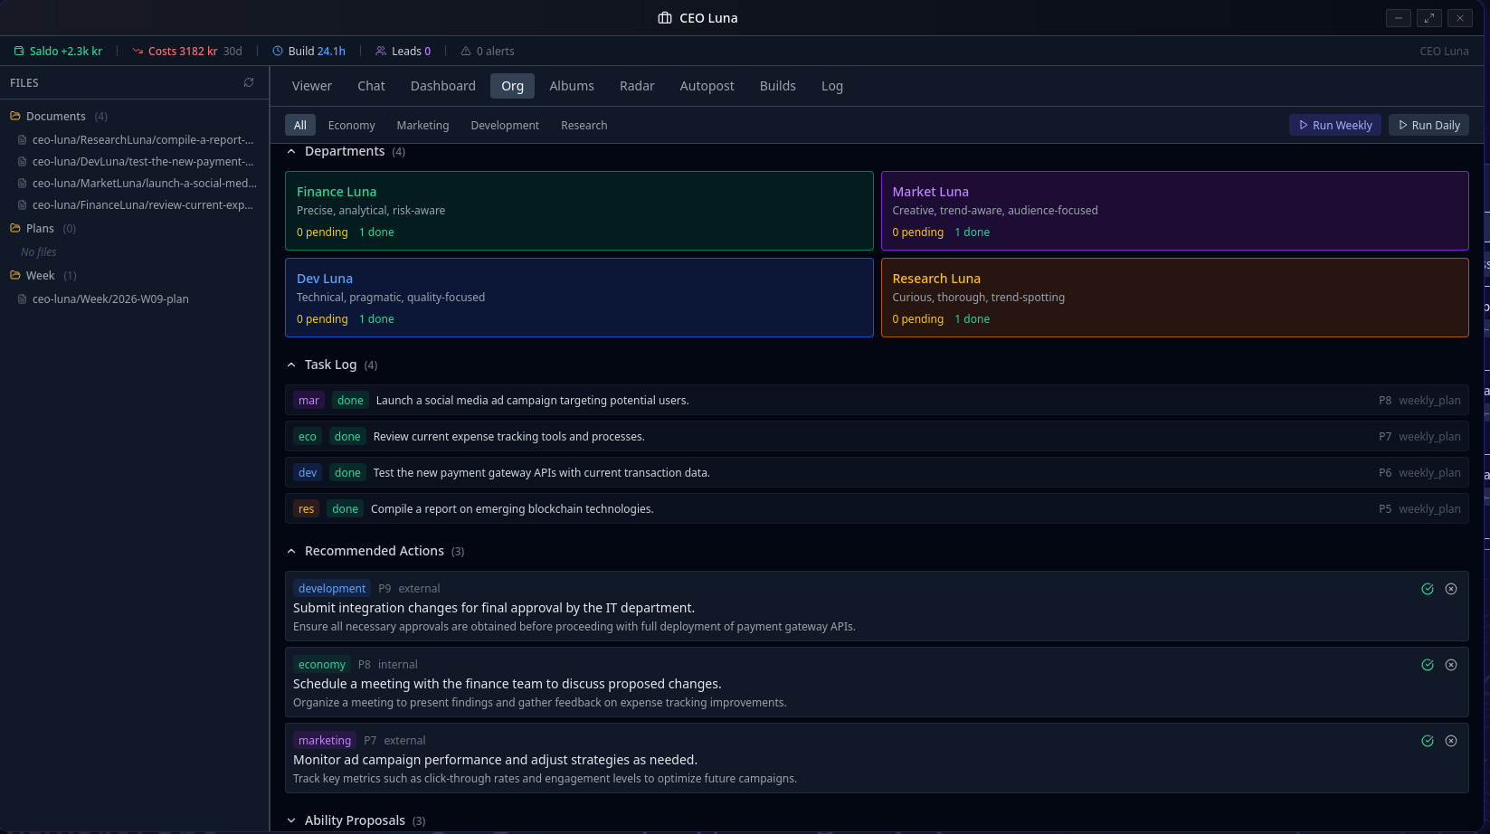Image resolution: width=1490 pixels, height=834 pixels.
Task: Expand the Ability Proposals section
Action: click(x=290, y=820)
